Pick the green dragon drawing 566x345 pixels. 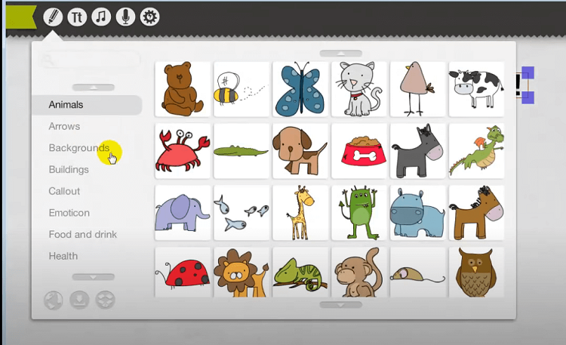click(x=476, y=151)
